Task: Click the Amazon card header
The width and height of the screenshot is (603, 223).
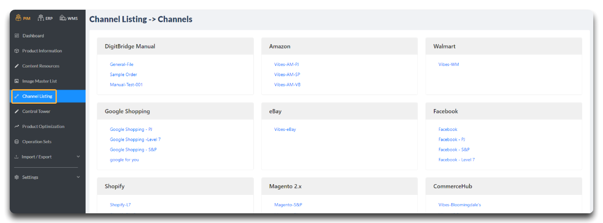Action: [x=339, y=47]
